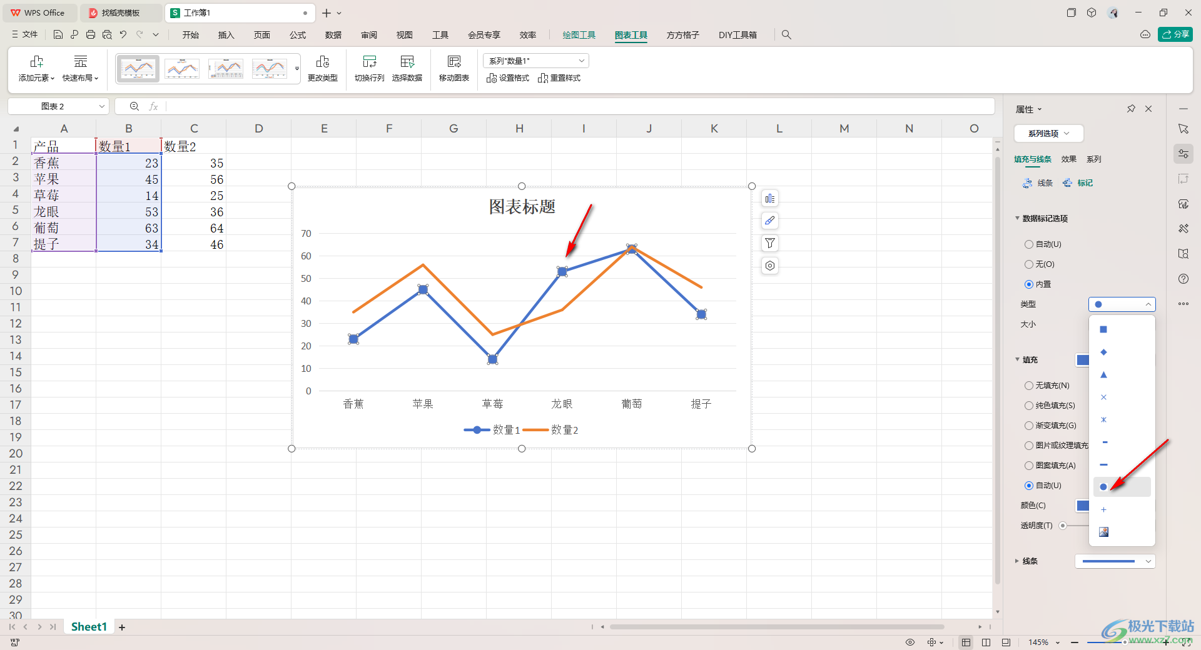Click the selection arrow icon in the right sidebar
This screenshot has height=650, width=1201.
click(x=1183, y=129)
